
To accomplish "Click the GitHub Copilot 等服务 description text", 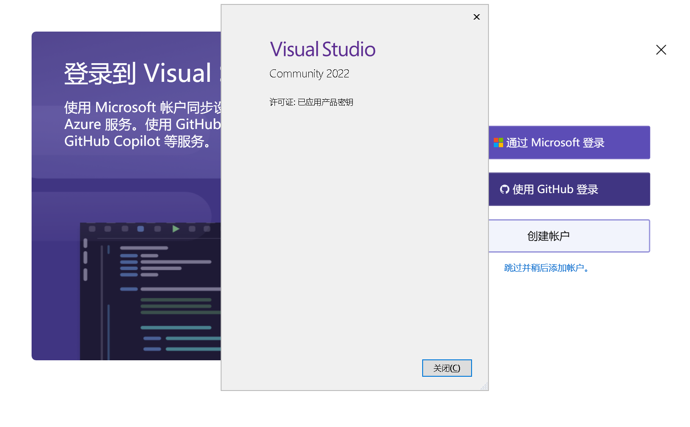I will point(138,141).
